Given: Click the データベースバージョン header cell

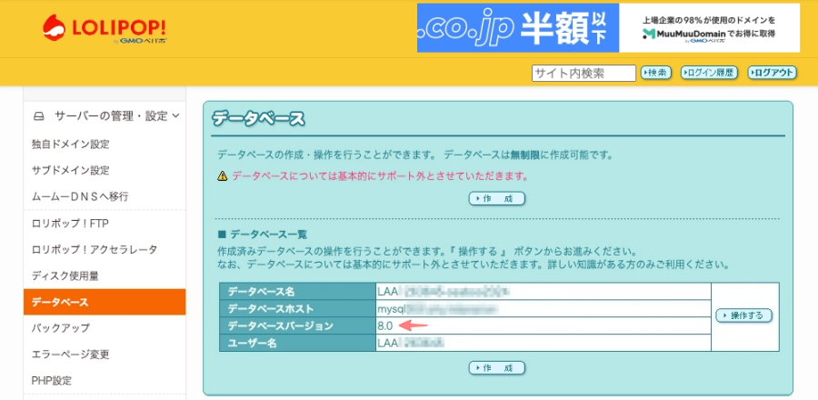Looking at the screenshot, I should pos(297,326).
